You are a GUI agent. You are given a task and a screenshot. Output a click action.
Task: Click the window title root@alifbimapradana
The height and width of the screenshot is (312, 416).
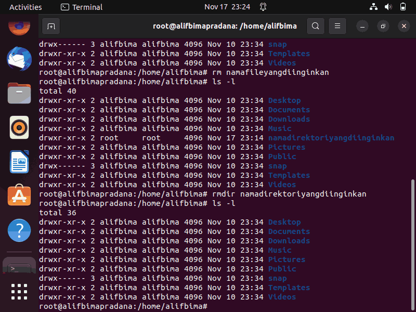point(225,26)
